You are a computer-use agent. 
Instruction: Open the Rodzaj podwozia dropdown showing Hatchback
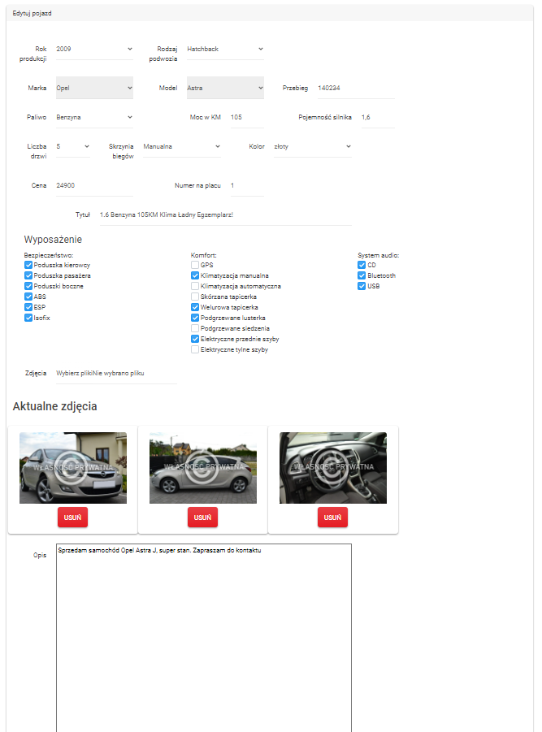[225, 49]
